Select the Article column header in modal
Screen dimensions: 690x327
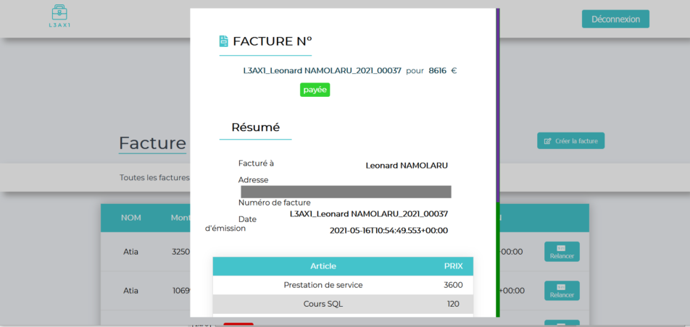tap(323, 266)
